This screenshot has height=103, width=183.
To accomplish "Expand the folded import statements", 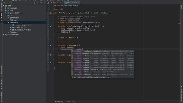I will pos(62,9).
